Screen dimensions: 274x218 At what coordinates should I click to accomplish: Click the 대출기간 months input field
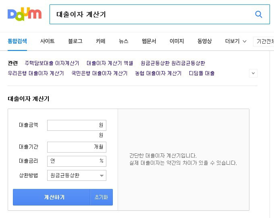[x=77, y=147]
